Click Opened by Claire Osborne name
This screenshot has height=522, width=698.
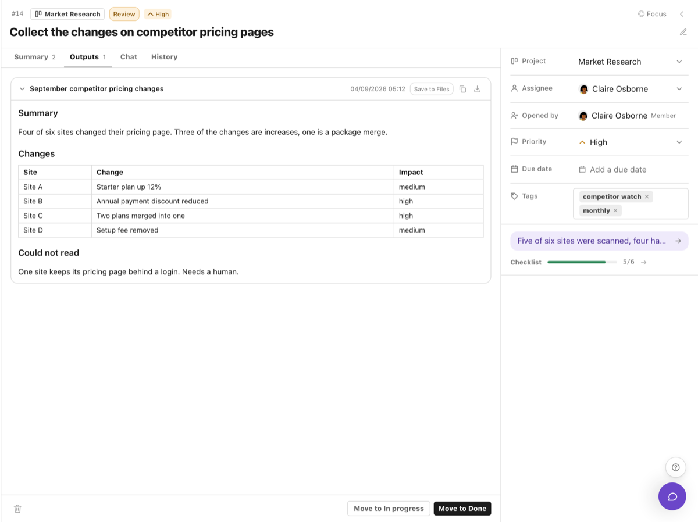[619, 116]
